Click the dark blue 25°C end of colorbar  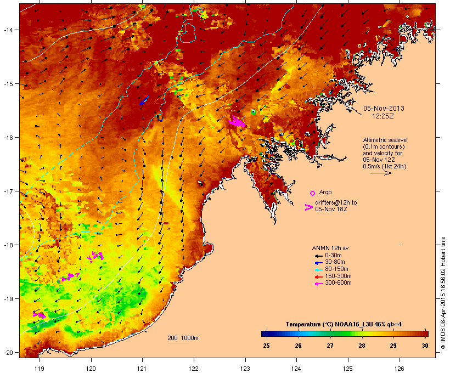click(265, 334)
